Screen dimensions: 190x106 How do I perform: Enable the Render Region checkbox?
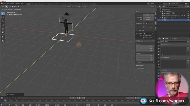pos(144,27)
